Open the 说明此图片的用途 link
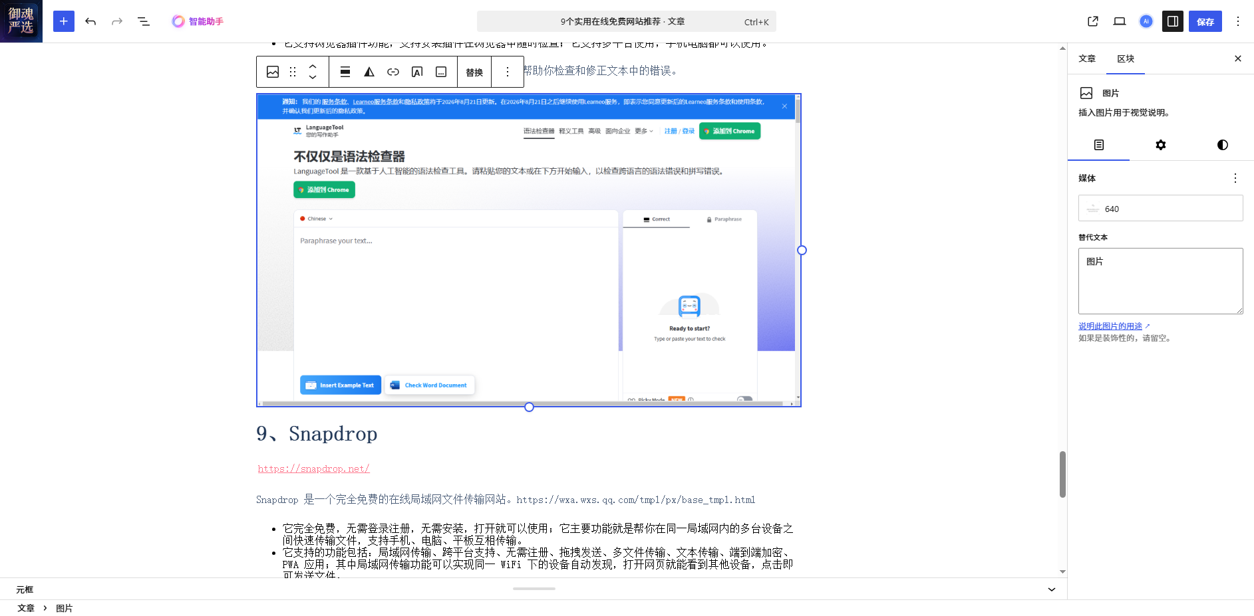The image size is (1254, 616). [1110, 326]
